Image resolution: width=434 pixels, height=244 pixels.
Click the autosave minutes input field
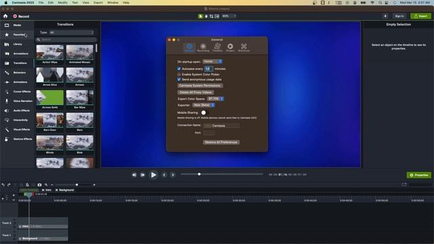[208, 68]
